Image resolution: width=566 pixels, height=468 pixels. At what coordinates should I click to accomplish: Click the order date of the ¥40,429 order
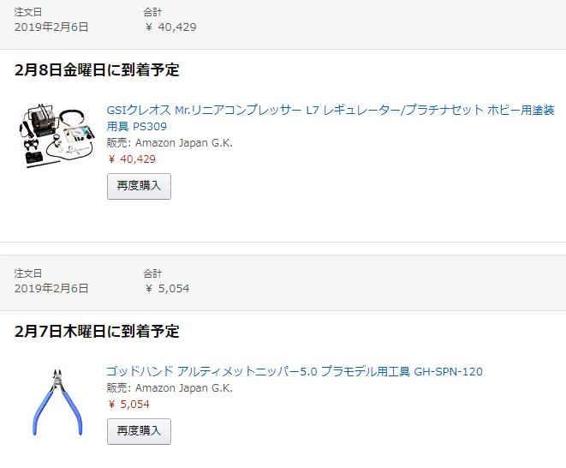[51, 27]
